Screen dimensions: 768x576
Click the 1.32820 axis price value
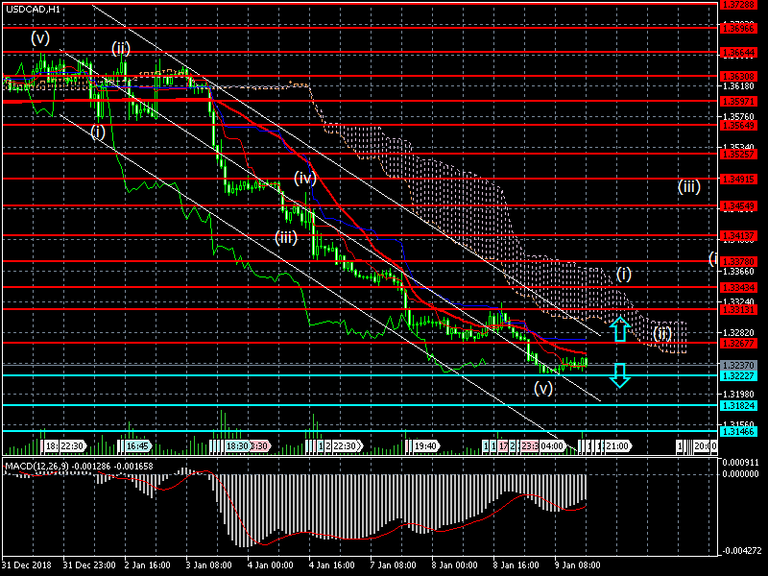pos(738,332)
